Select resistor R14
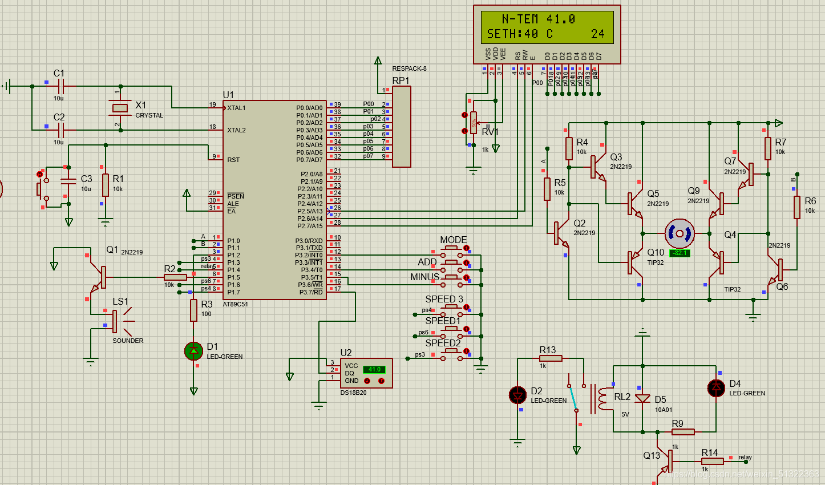This screenshot has height=485, width=825. pos(713,460)
